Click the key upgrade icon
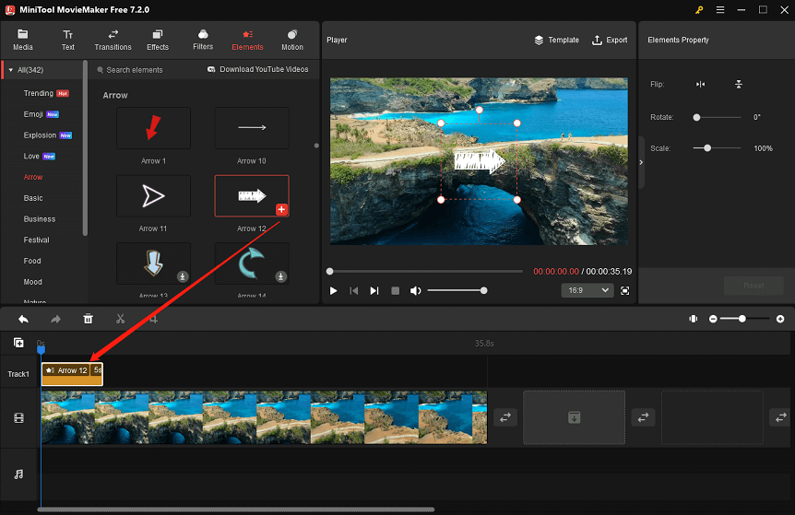 pos(699,9)
